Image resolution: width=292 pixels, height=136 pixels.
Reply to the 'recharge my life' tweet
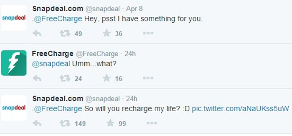(37, 123)
